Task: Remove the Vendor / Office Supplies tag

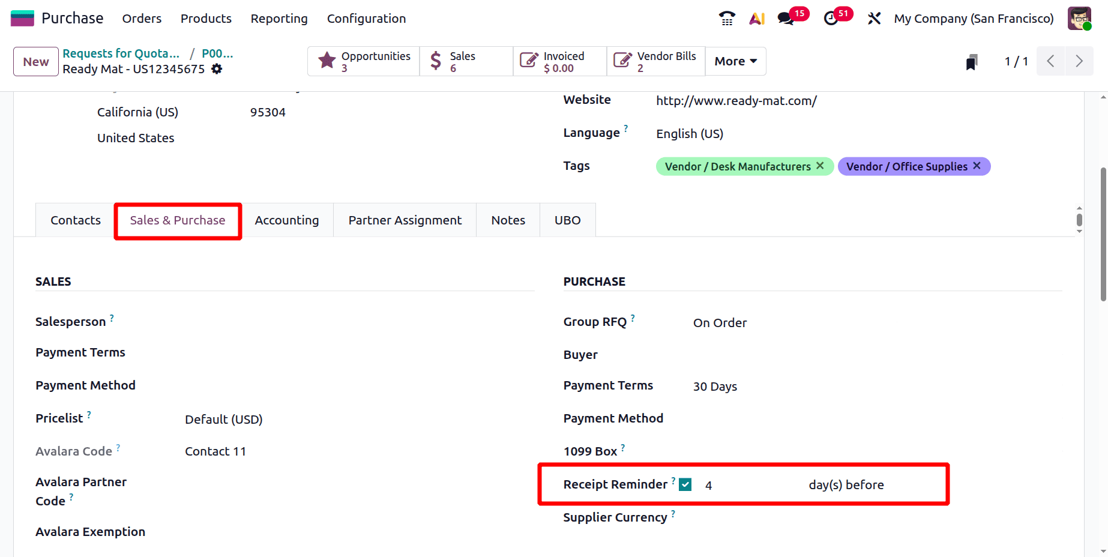Action: coord(976,166)
